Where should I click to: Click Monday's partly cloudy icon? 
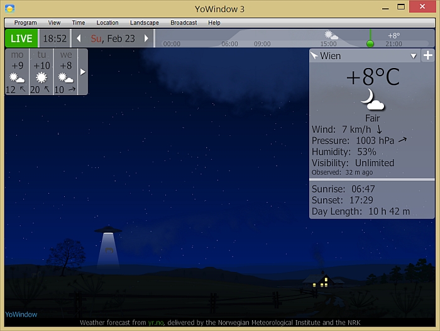point(17,78)
